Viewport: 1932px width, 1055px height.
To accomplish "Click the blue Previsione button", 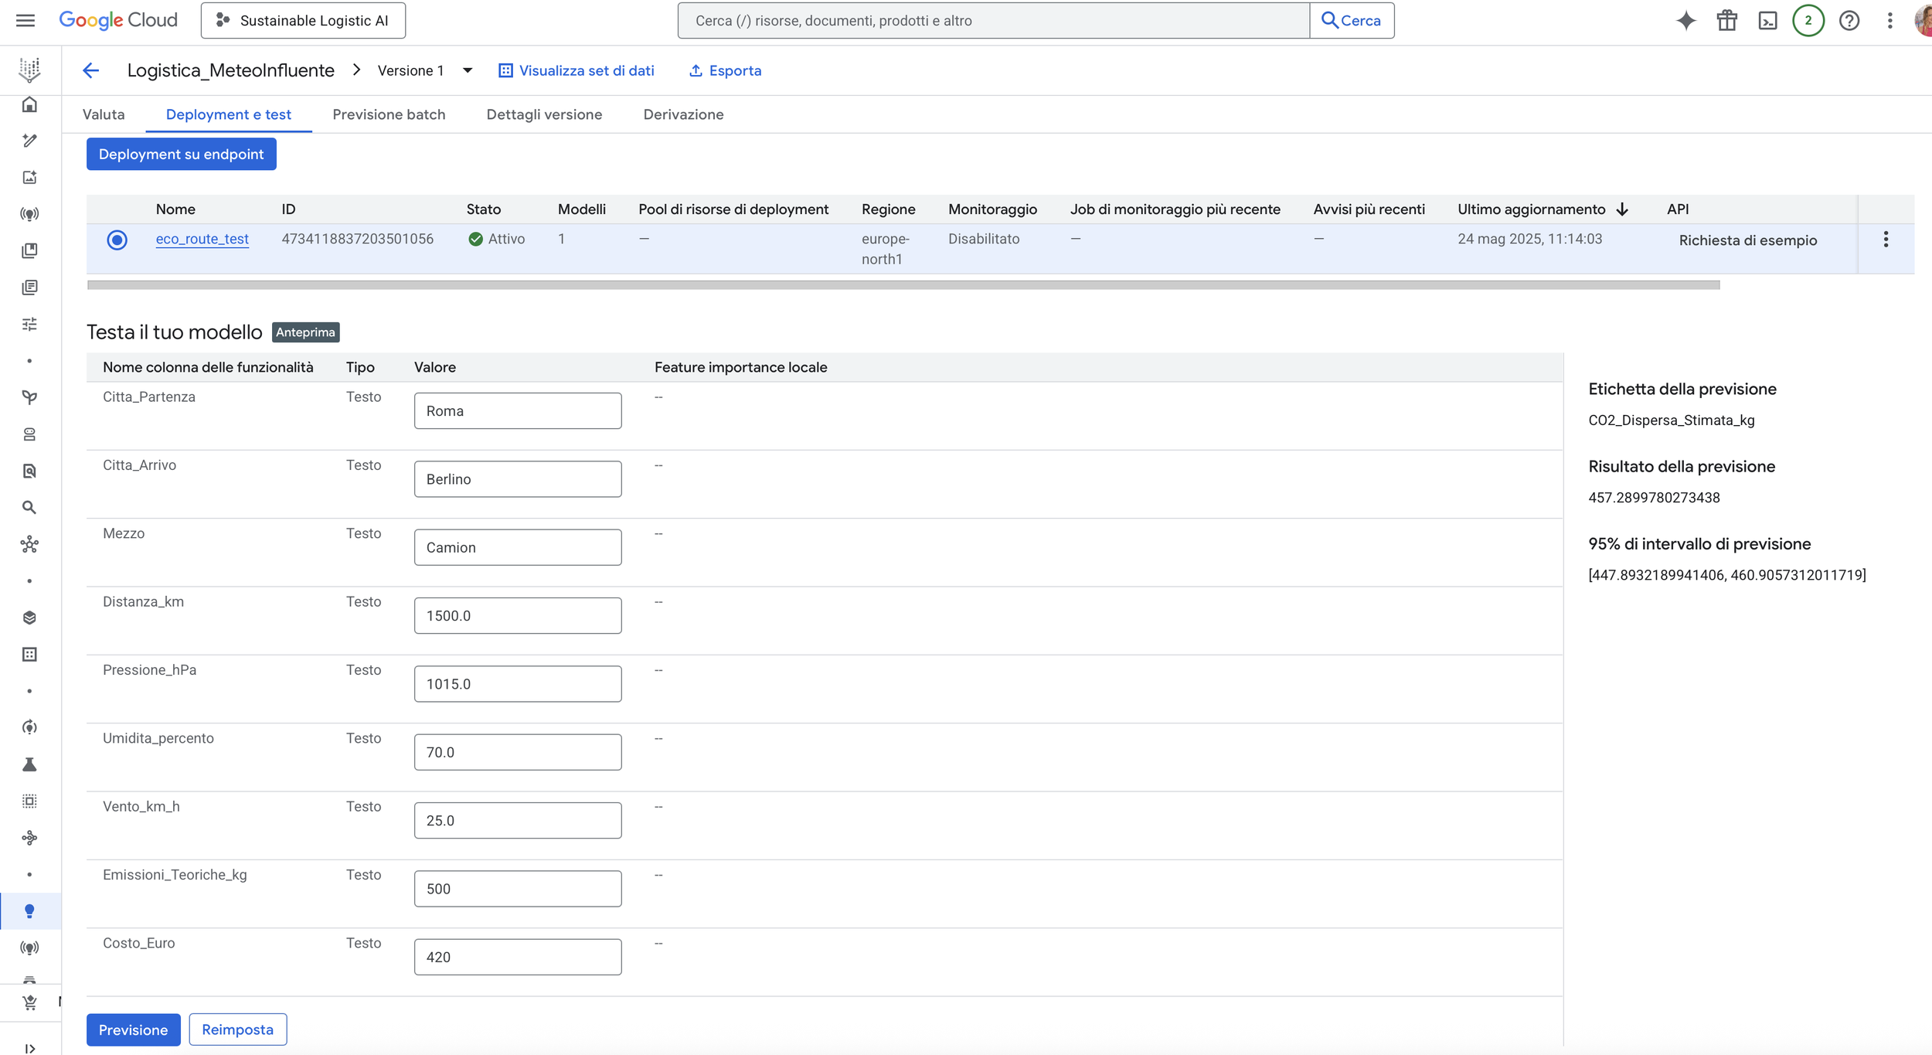I will coord(133,1029).
